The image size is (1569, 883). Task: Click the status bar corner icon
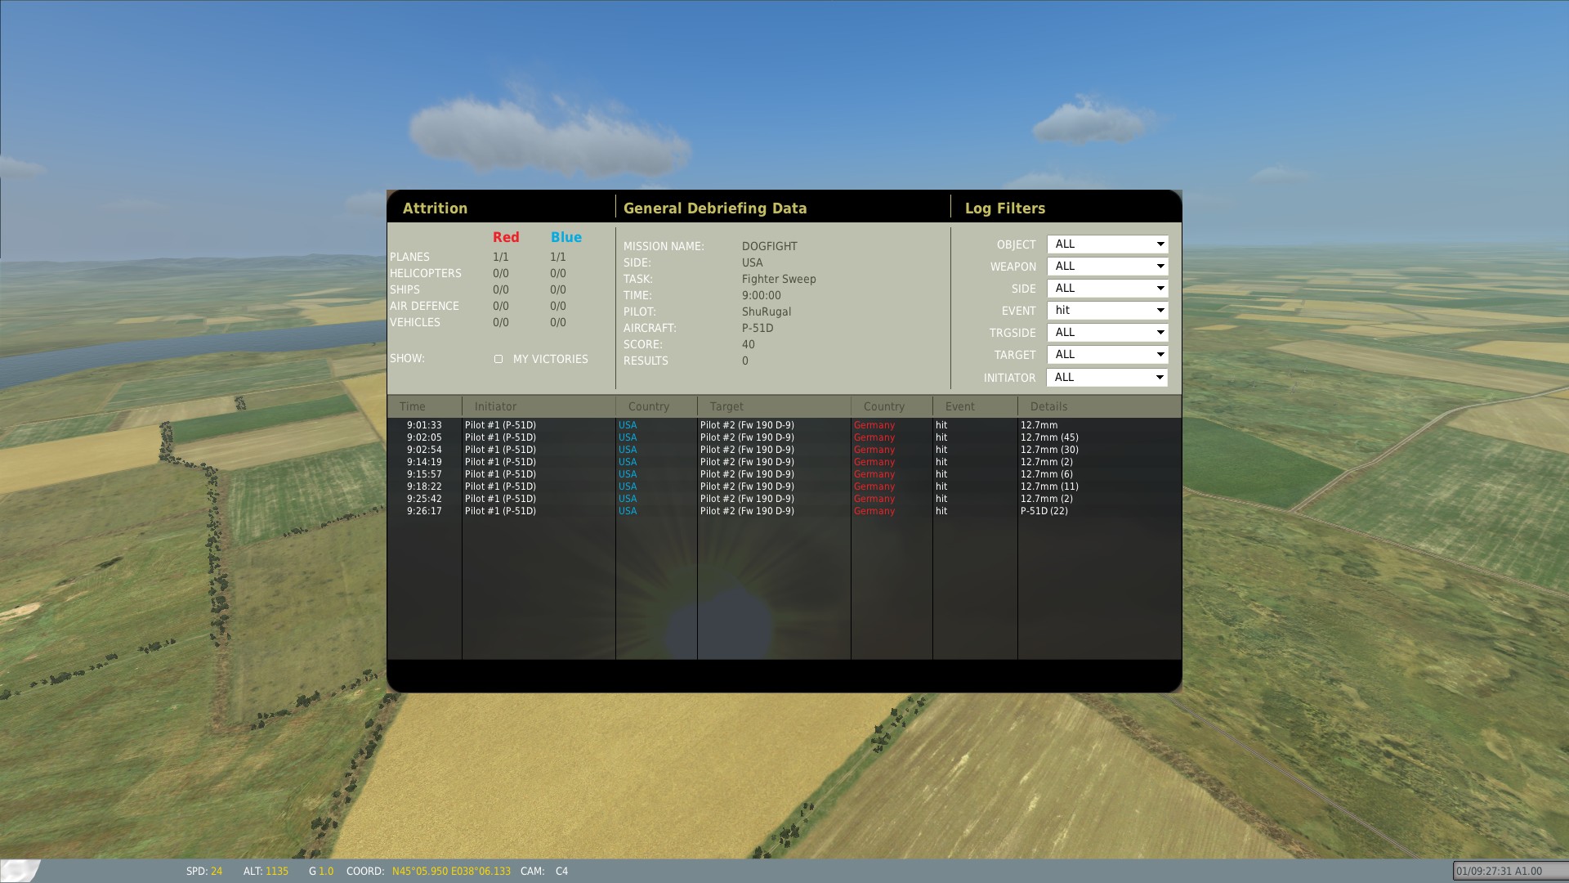pyautogui.click(x=20, y=871)
